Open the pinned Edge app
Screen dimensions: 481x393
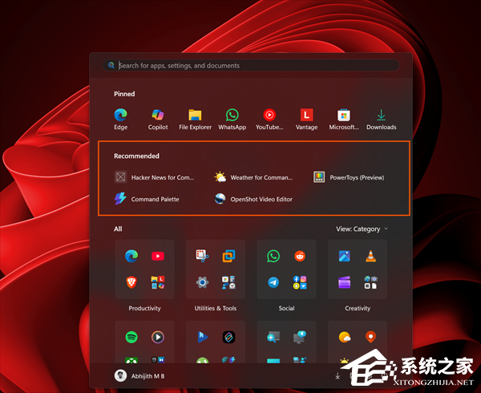pos(120,119)
